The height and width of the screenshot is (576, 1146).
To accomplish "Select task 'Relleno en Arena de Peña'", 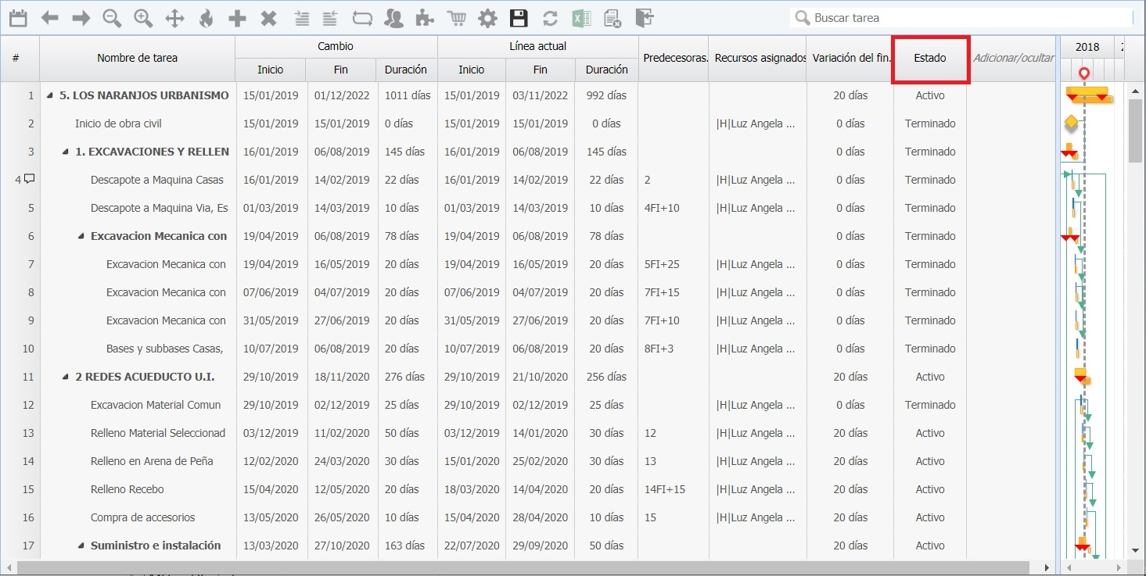I will (x=152, y=461).
